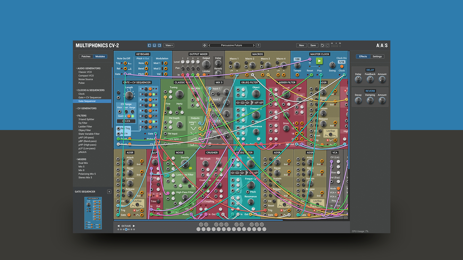The width and height of the screenshot is (463, 260).
Task: Save the current patch
Action: (313, 45)
